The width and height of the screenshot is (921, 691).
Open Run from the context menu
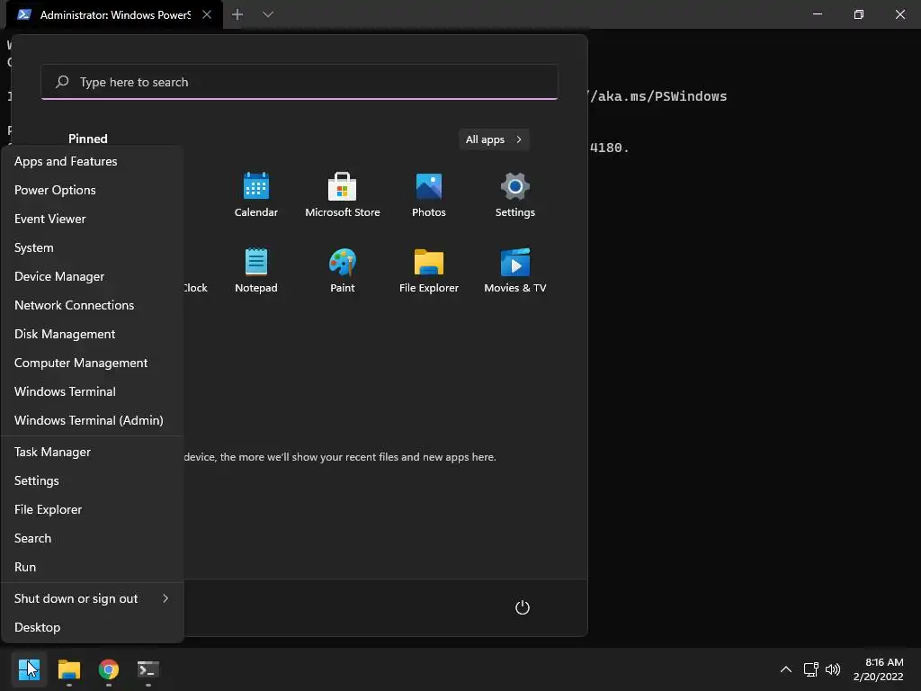[93, 567]
